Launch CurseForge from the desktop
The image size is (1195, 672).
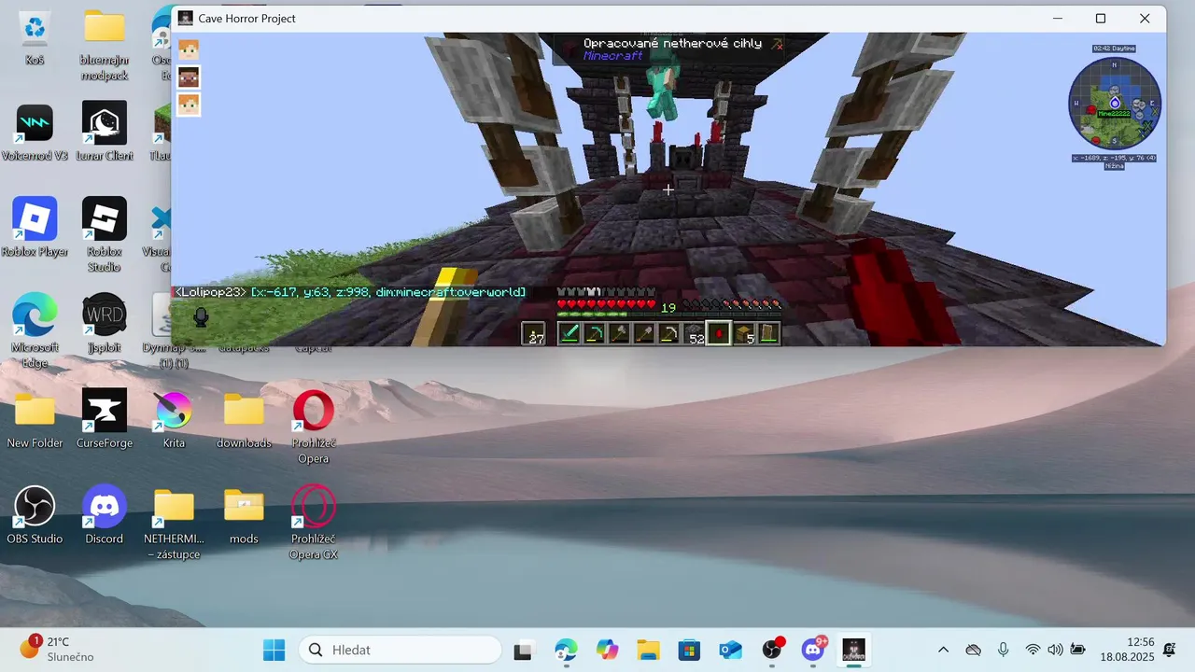[105, 418]
